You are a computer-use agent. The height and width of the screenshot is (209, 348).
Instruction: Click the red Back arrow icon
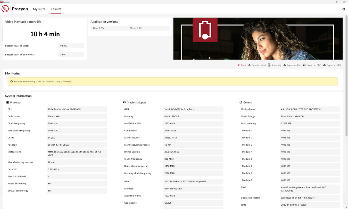239,65
